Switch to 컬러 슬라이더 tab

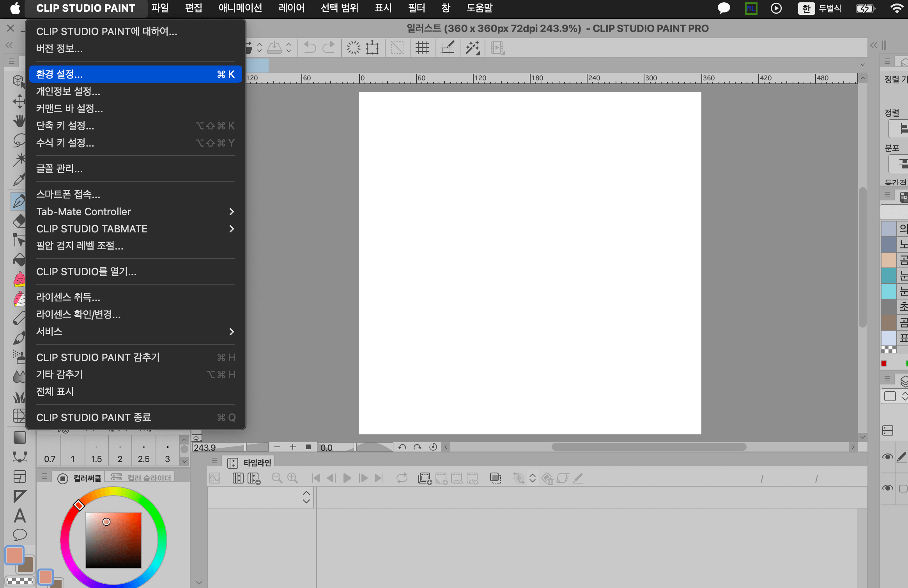(141, 478)
